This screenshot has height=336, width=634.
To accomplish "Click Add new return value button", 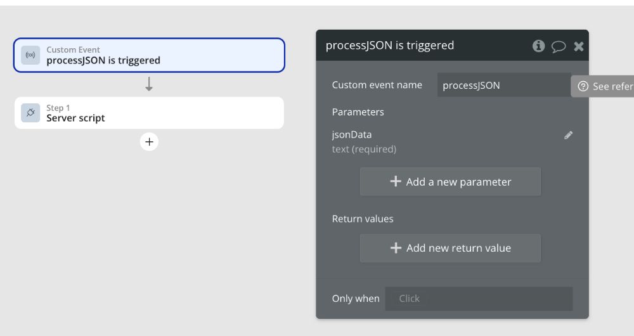I will pos(450,249).
